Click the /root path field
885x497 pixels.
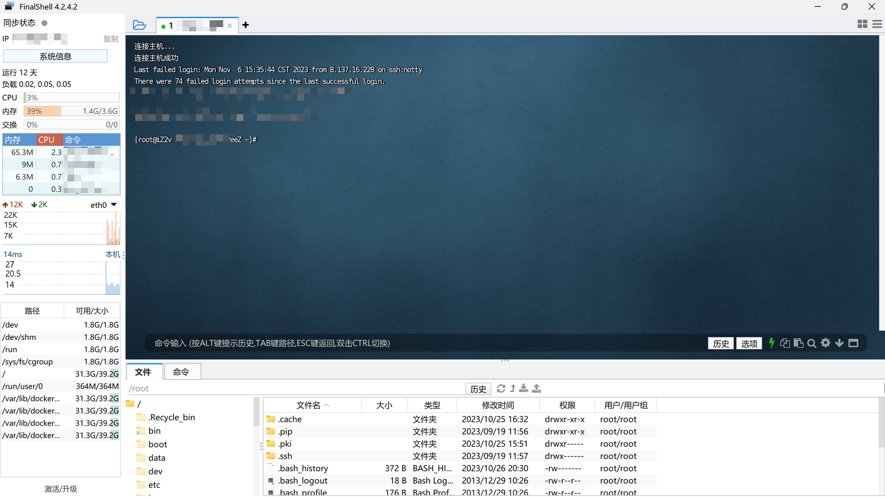(x=295, y=389)
